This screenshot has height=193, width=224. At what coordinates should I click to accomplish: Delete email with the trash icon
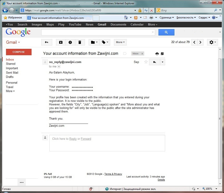tap(80, 42)
